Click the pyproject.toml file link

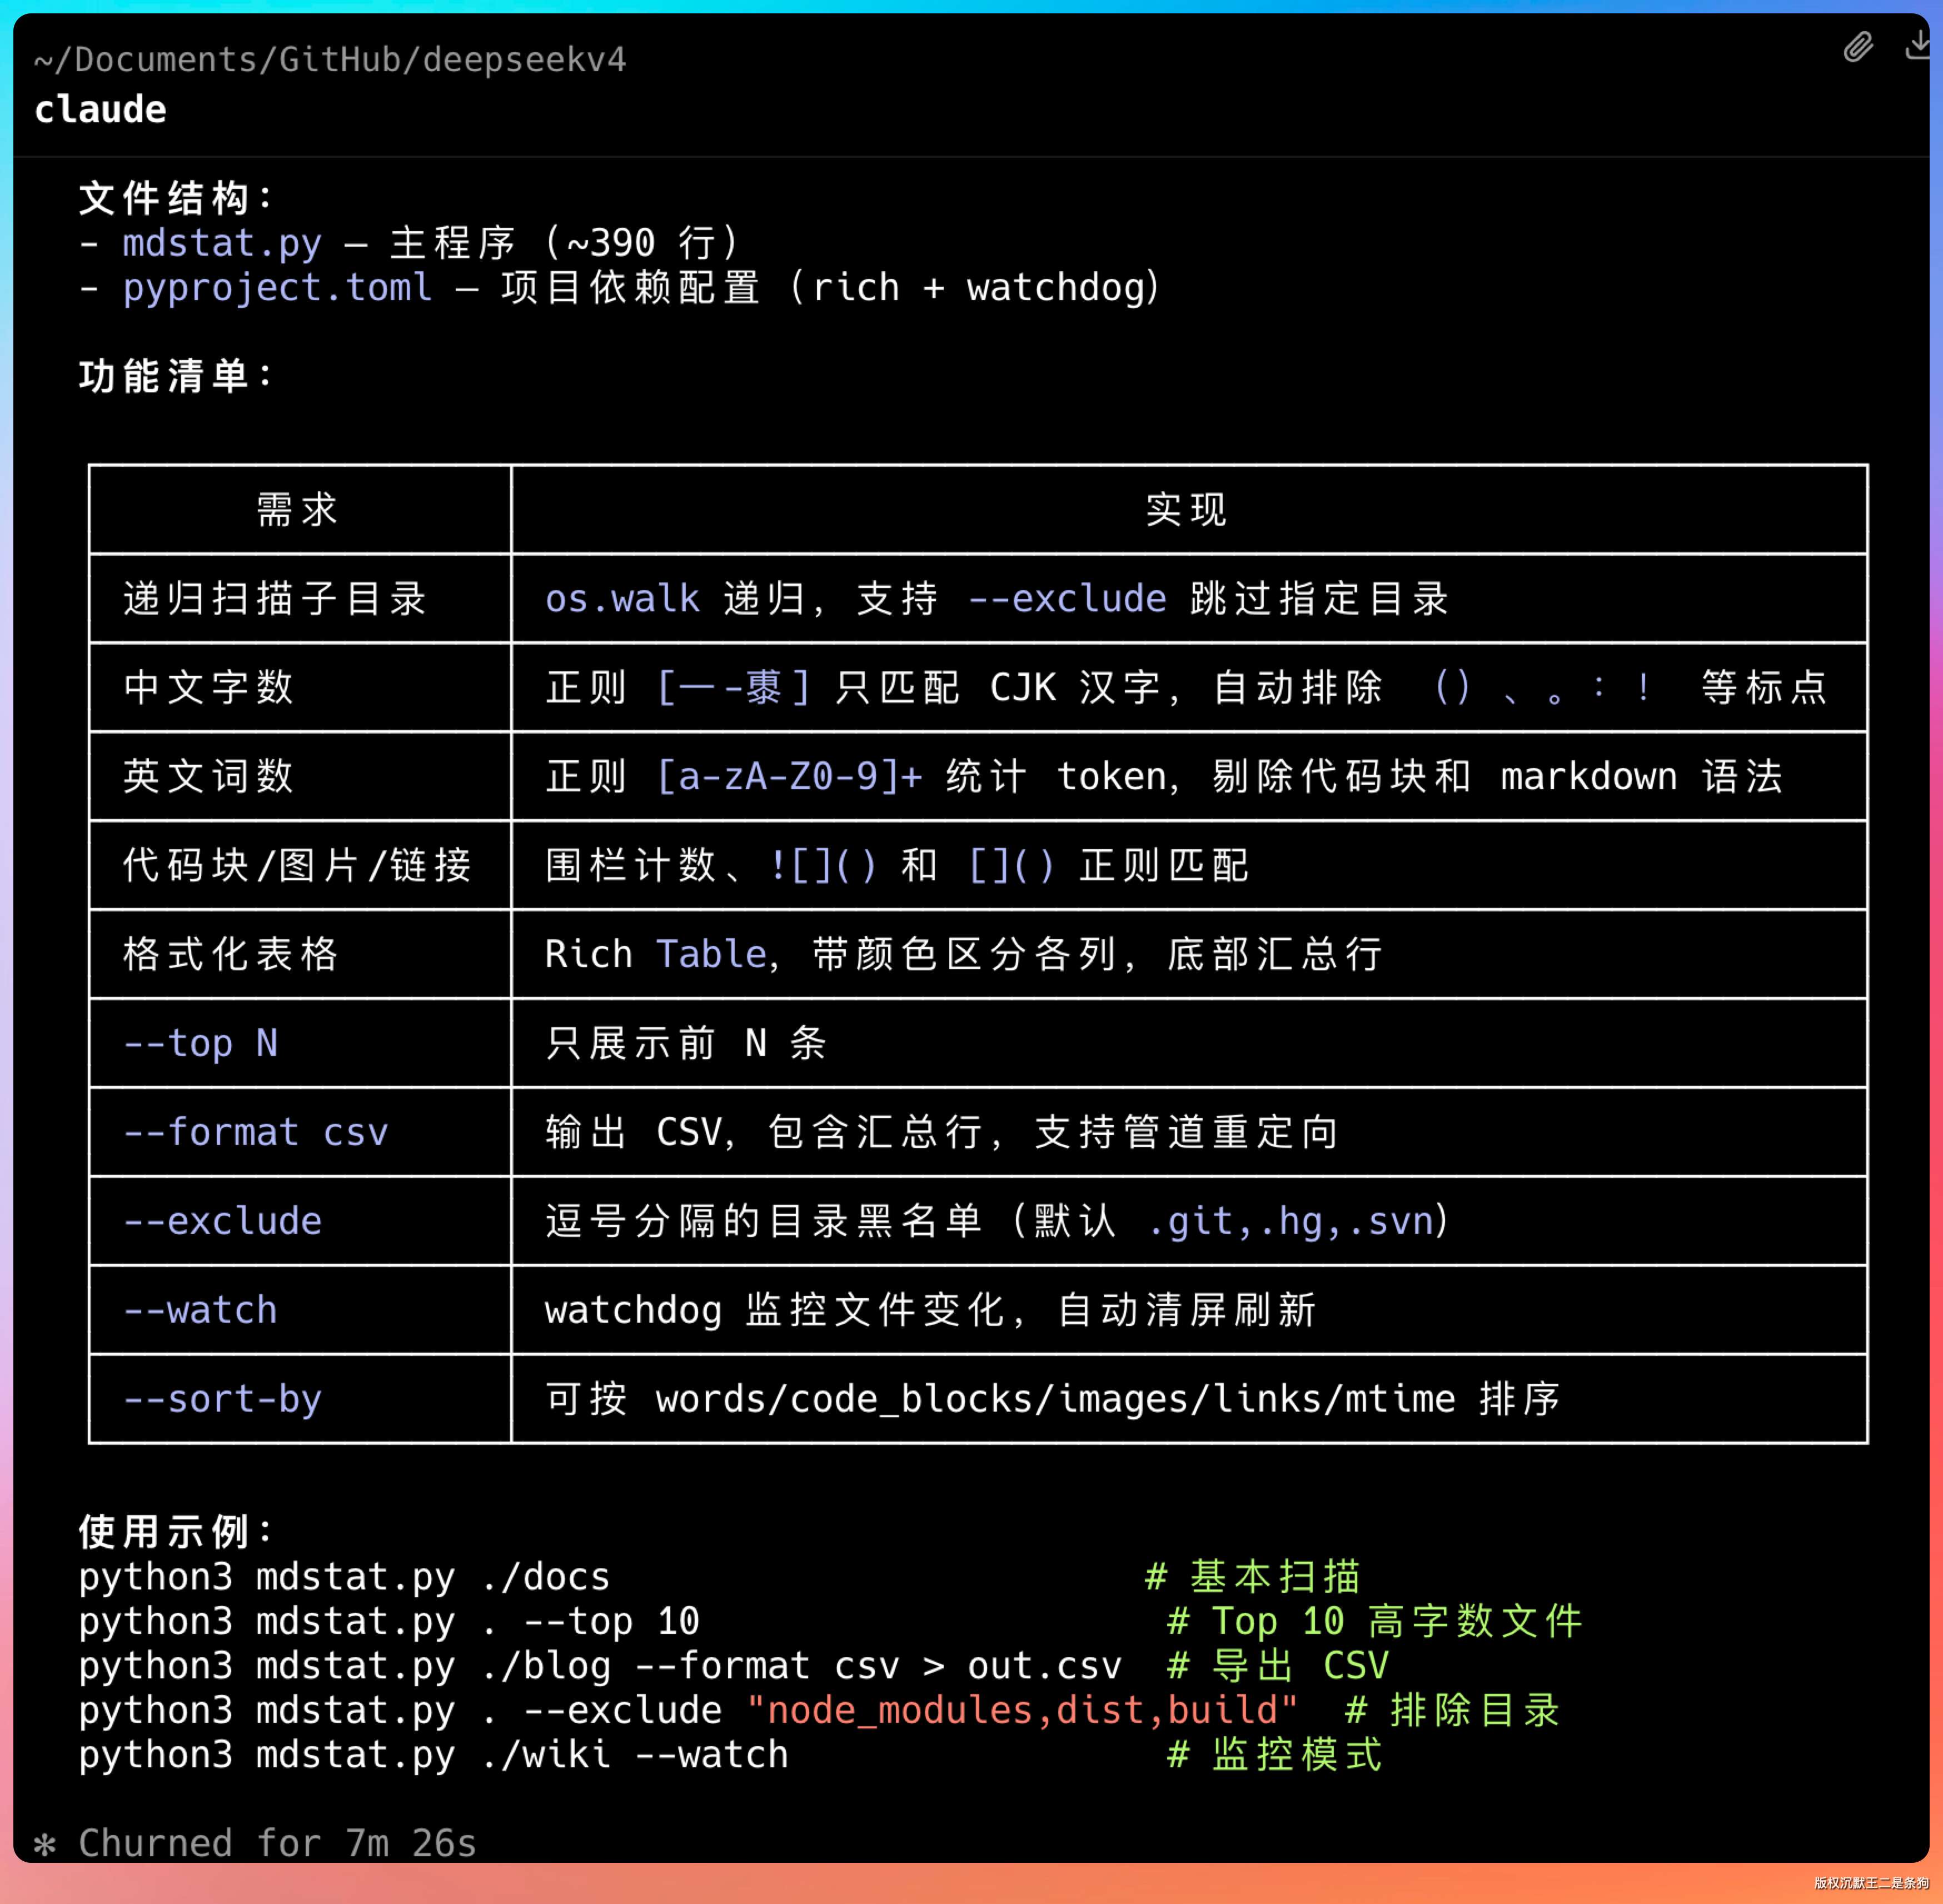click(x=277, y=288)
